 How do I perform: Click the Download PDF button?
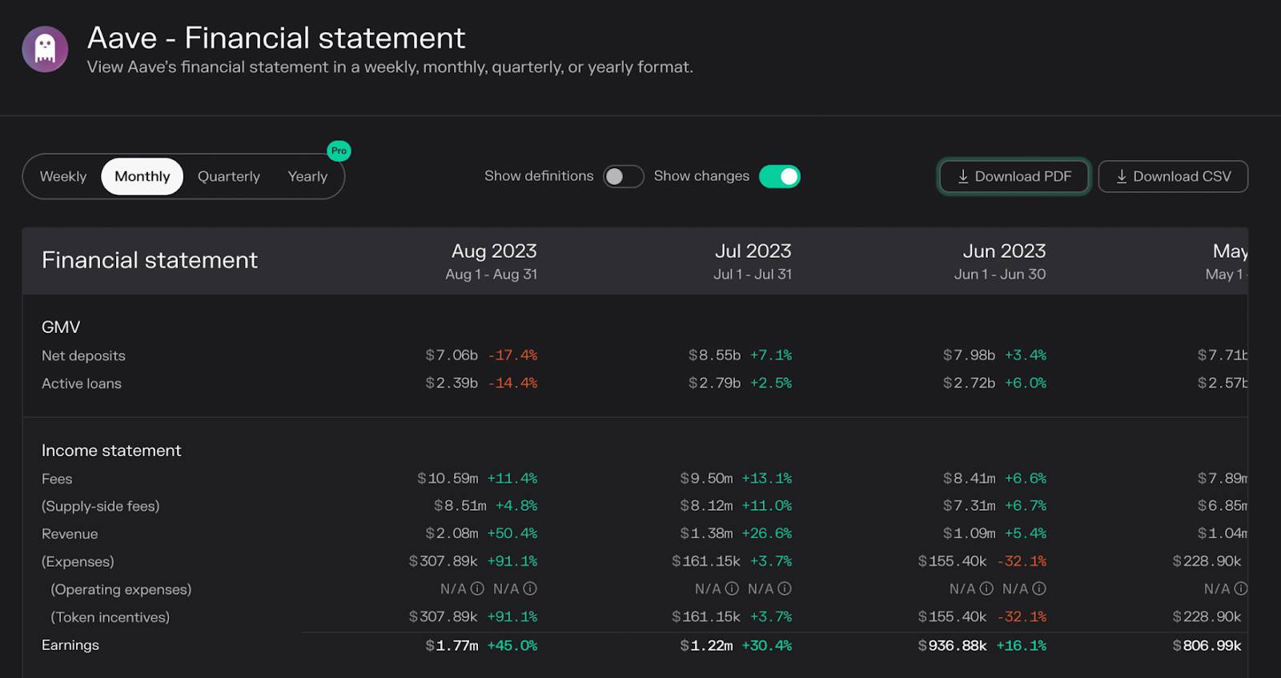point(1014,176)
